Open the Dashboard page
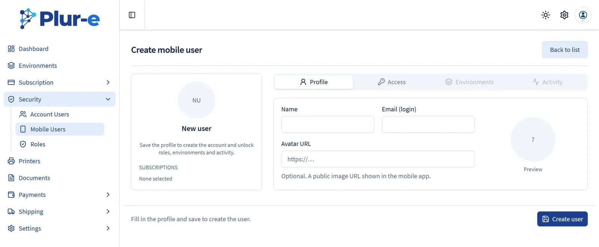 click(x=60, y=49)
